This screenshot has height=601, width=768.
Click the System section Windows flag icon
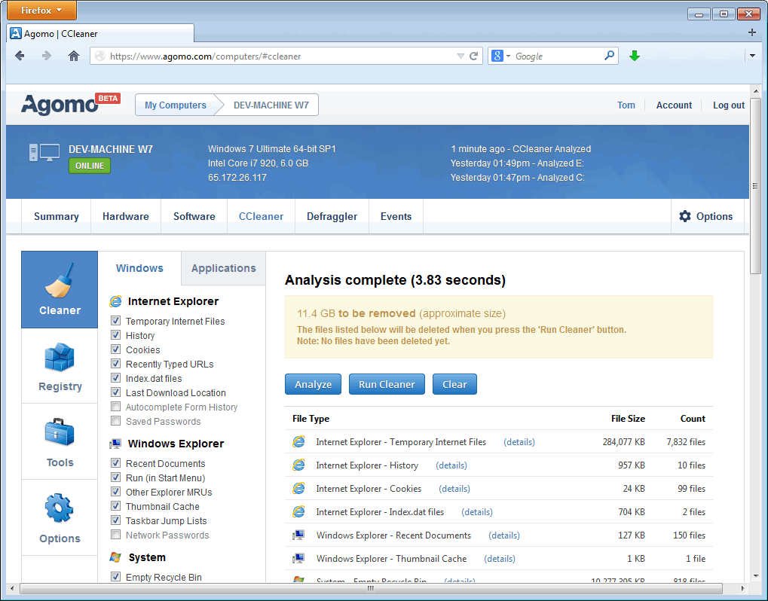coord(115,557)
